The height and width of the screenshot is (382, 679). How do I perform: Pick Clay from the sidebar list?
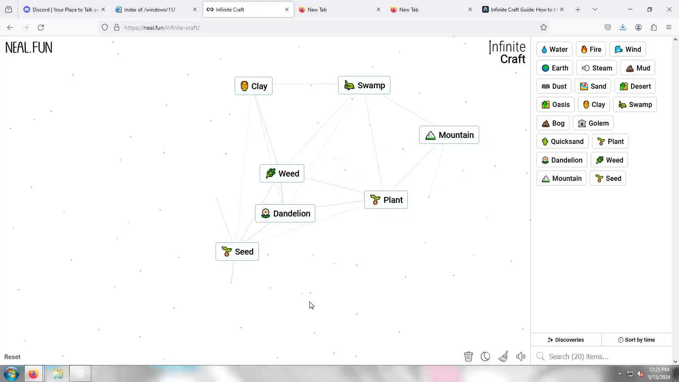pos(594,104)
